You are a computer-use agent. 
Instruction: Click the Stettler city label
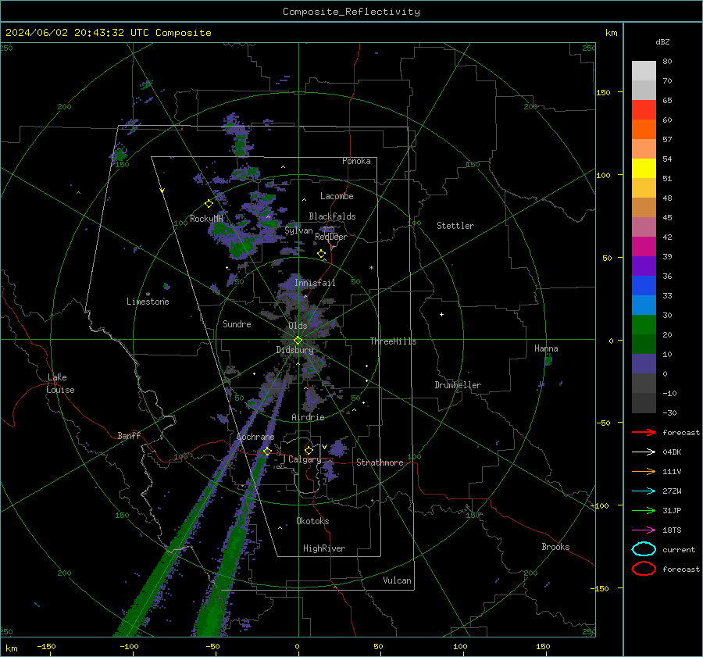click(x=455, y=226)
